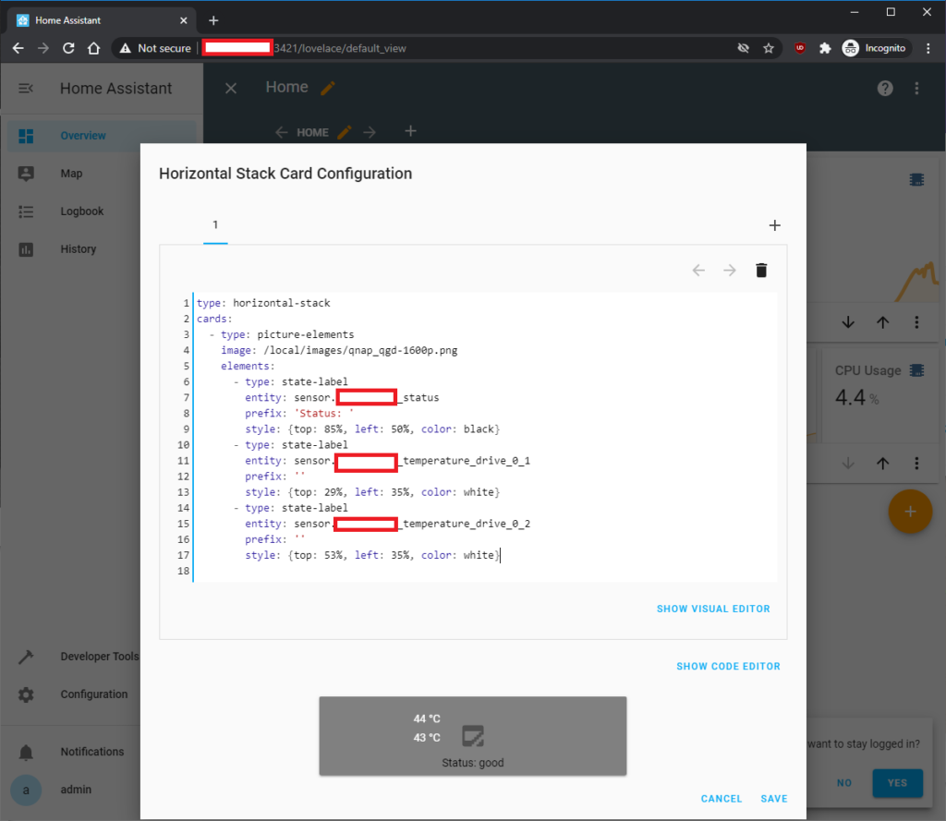Screen dimensions: 946x821
Task: Click the CPU Usage 4.4 % value
Action: point(856,397)
